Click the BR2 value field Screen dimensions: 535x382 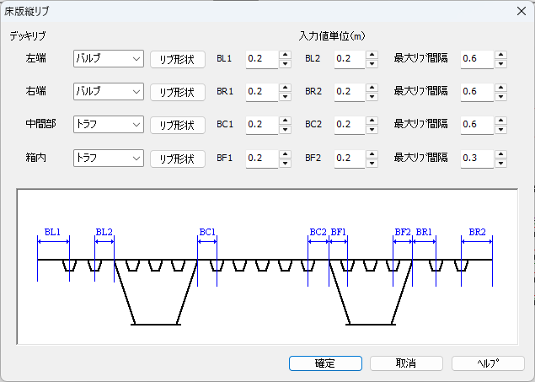point(350,92)
